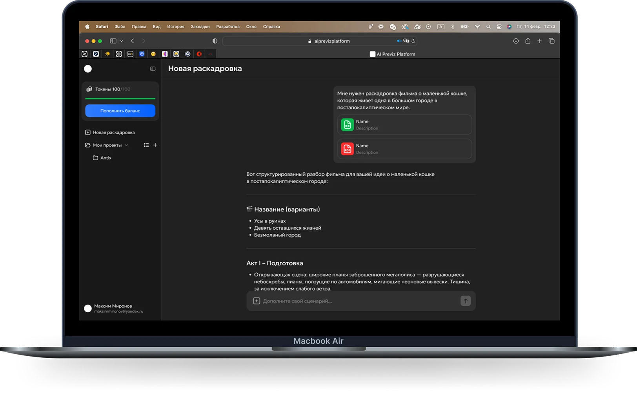Send the scenario with arrow button

(465, 301)
